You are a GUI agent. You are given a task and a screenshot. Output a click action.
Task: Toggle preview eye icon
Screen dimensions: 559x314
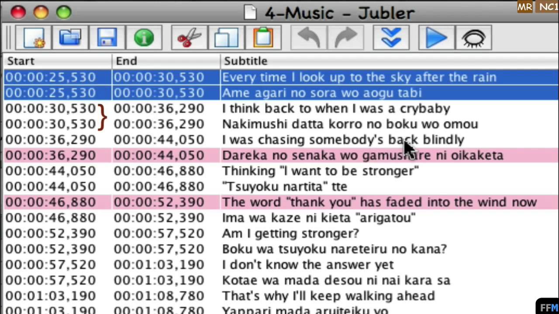click(x=473, y=38)
